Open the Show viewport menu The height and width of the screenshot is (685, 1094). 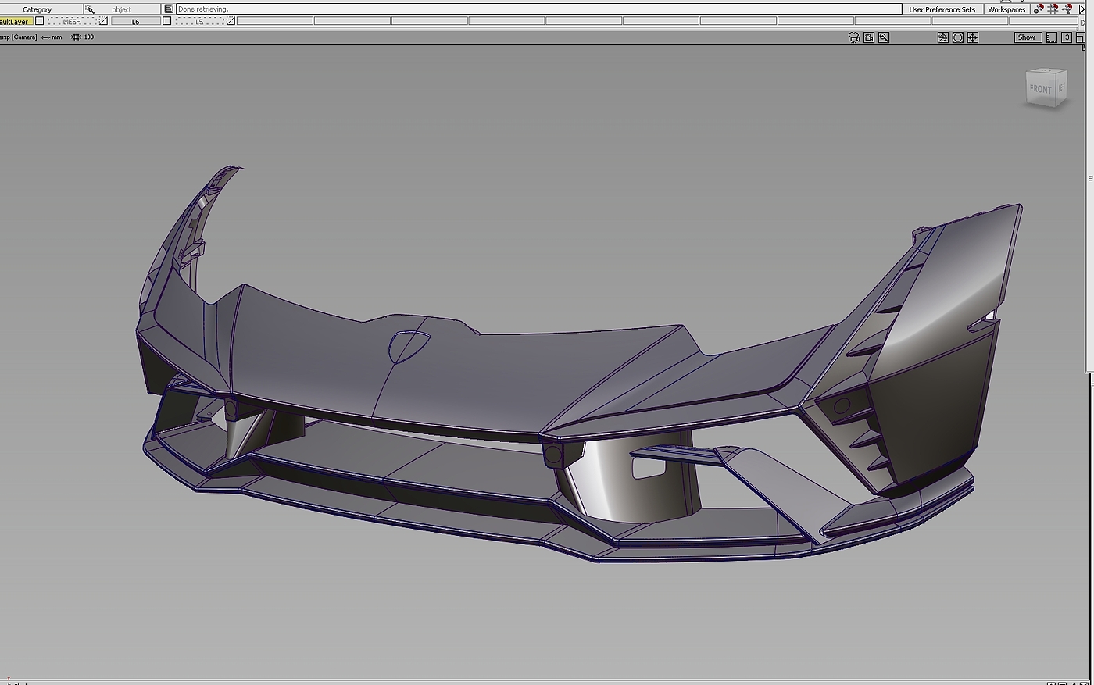point(1026,37)
